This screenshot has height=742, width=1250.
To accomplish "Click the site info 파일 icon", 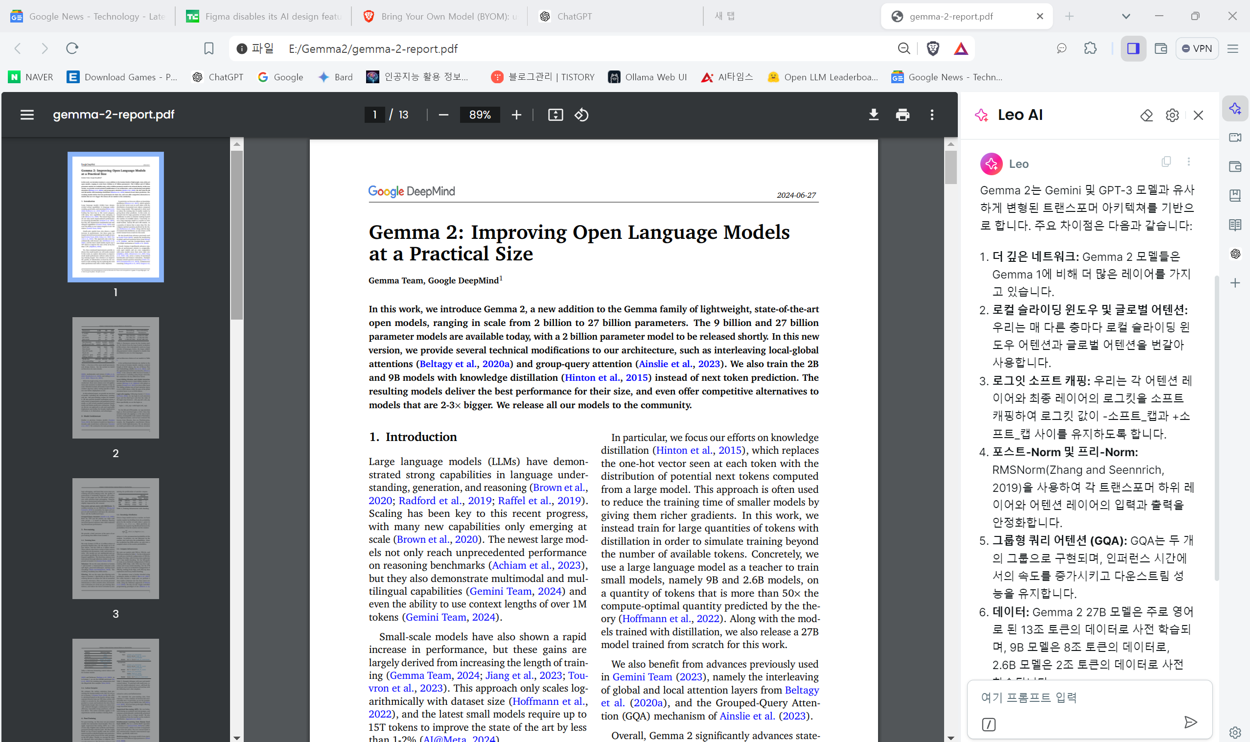I will coord(242,48).
